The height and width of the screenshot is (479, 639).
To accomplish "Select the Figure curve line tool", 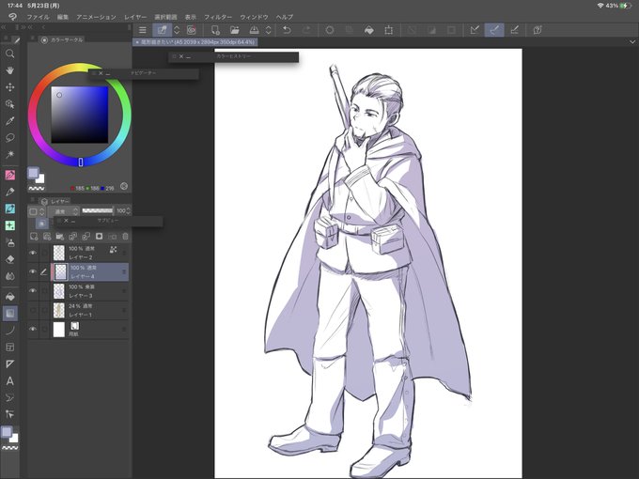I will click(10, 331).
